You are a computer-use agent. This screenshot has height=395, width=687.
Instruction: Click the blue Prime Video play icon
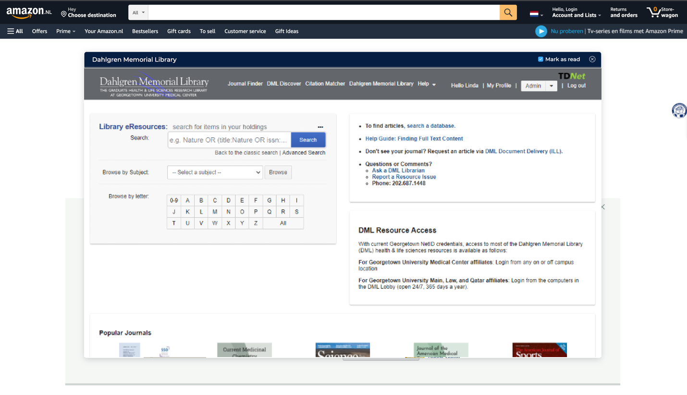(541, 31)
